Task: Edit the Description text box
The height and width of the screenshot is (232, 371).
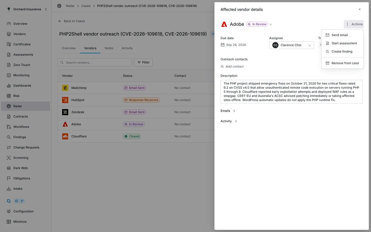Action: tap(292, 92)
